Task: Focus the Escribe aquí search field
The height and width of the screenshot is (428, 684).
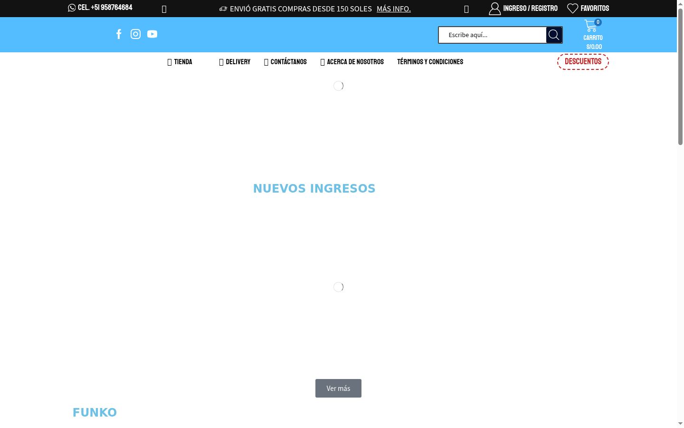Action: 493,35
